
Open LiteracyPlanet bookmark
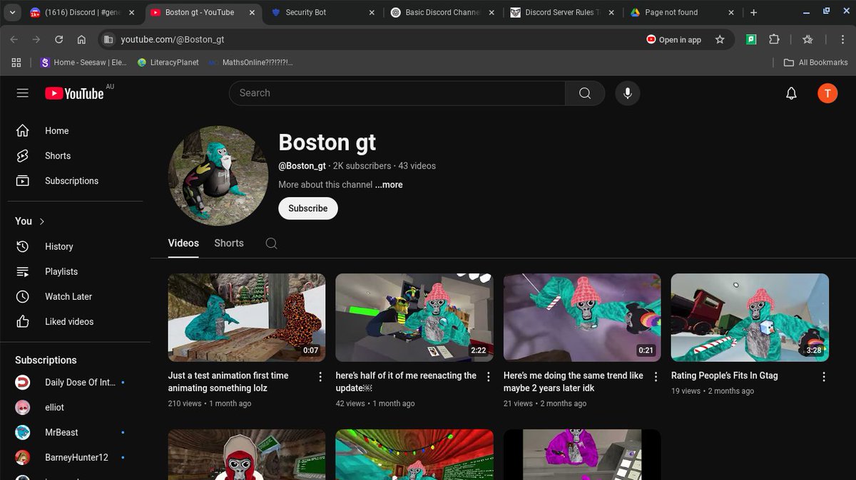click(x=168, y=63)
